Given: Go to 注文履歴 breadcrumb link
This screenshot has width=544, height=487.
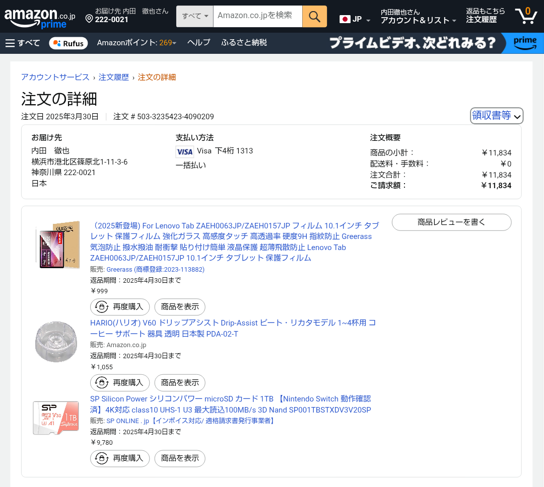Looking at the screenshot, I should tap(114, 77).
